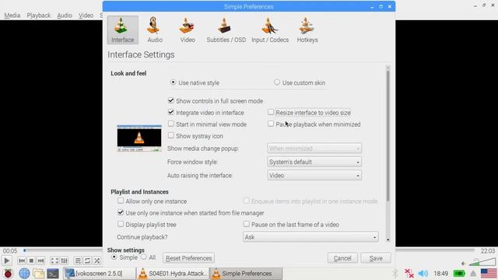Switch to vokoscreen 2.5.0 taskbar item
The image size is (498, 280).
pyautogui.click(x=99, y=273)
